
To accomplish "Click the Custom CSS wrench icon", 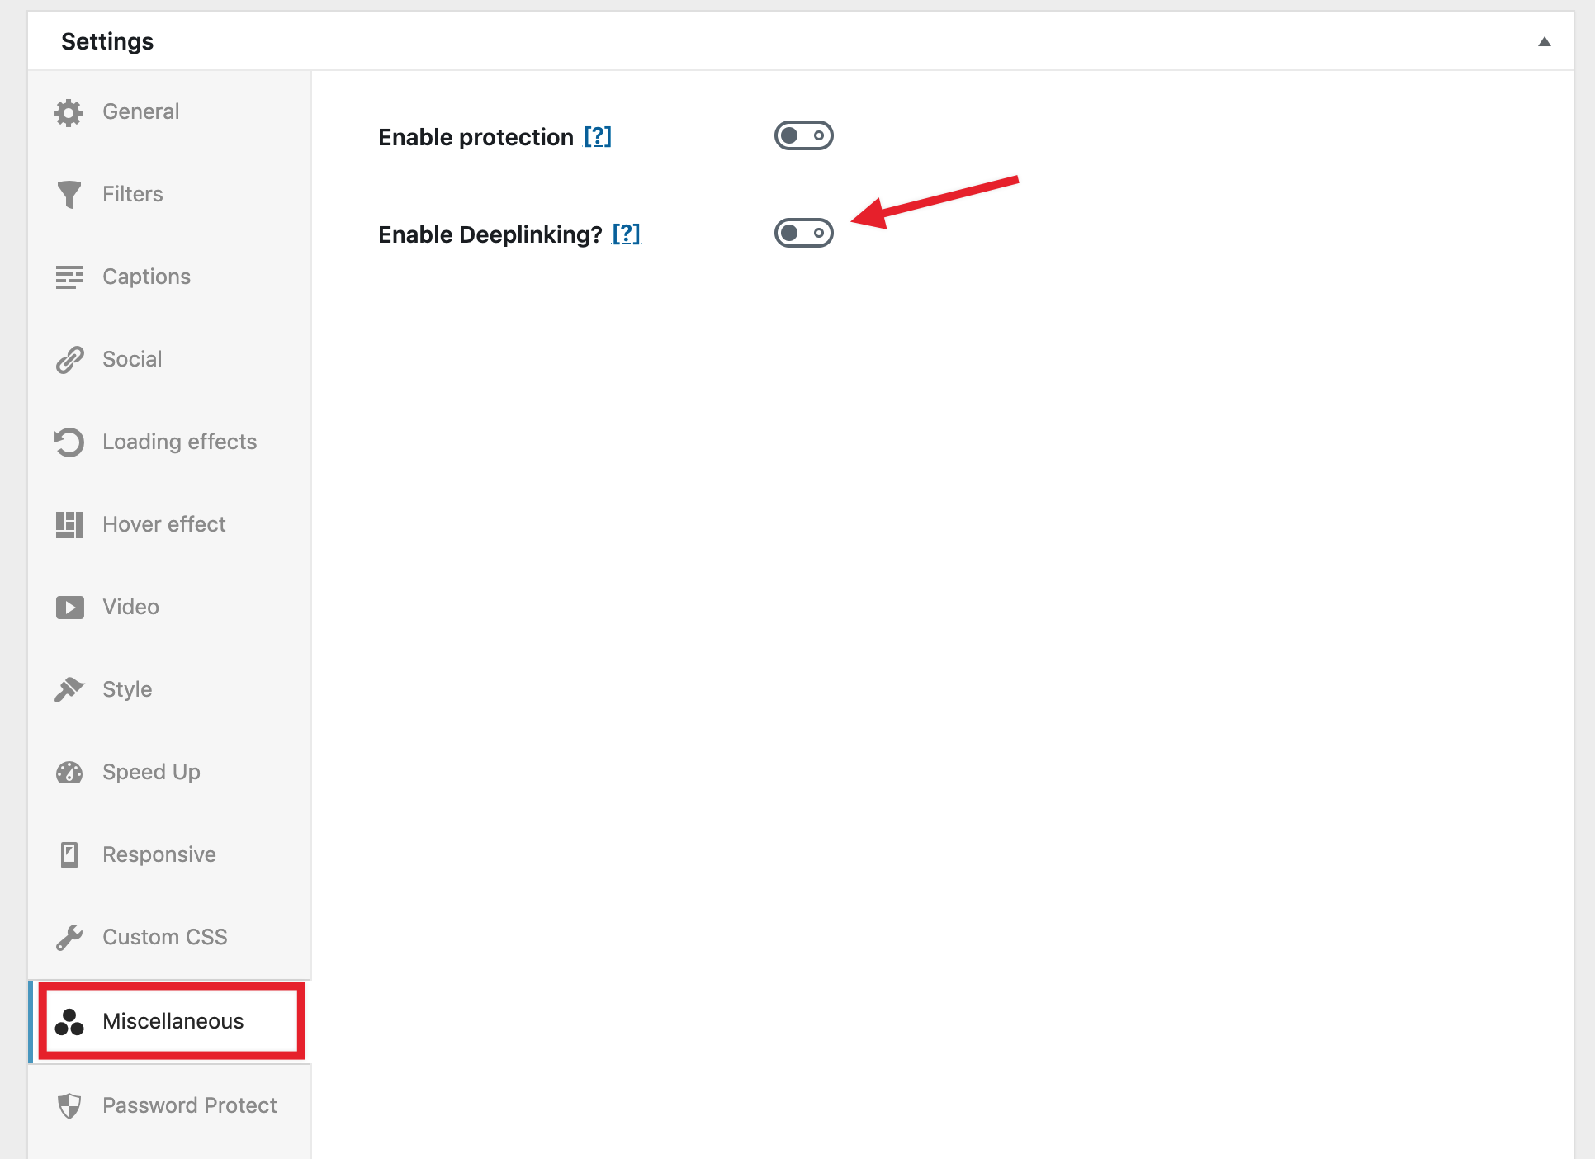I will [69, 938].
